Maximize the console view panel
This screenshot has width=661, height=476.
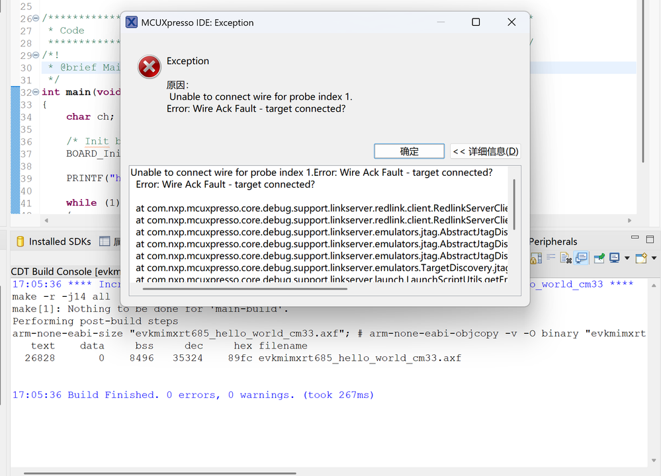(650, 239)
